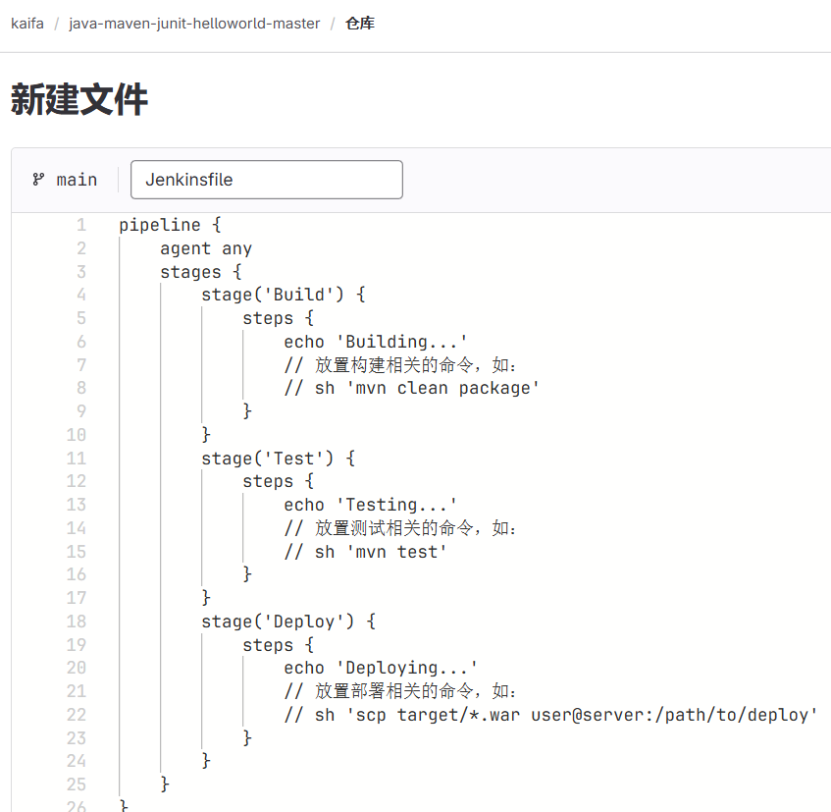Image resolution: width=831 pixels, height=812 pixels.
Task: Click the main branch name label
Action: 77,180
